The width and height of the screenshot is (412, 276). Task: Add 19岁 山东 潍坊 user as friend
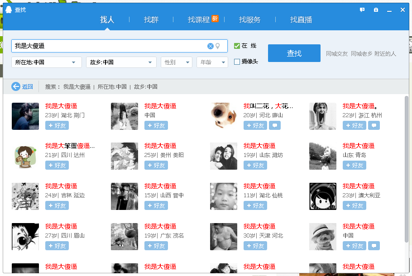coord(255,166)
